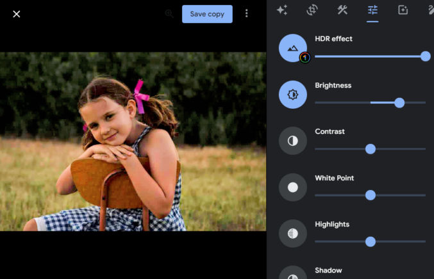Open the Filters tab with plus sparkle
The height and width of the screenshot is (279, 434).
(403, 10)
